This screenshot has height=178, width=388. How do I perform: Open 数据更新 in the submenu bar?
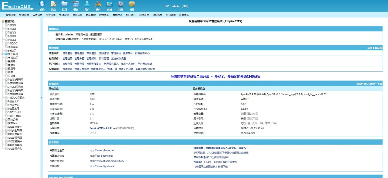[x=104, y=15]
